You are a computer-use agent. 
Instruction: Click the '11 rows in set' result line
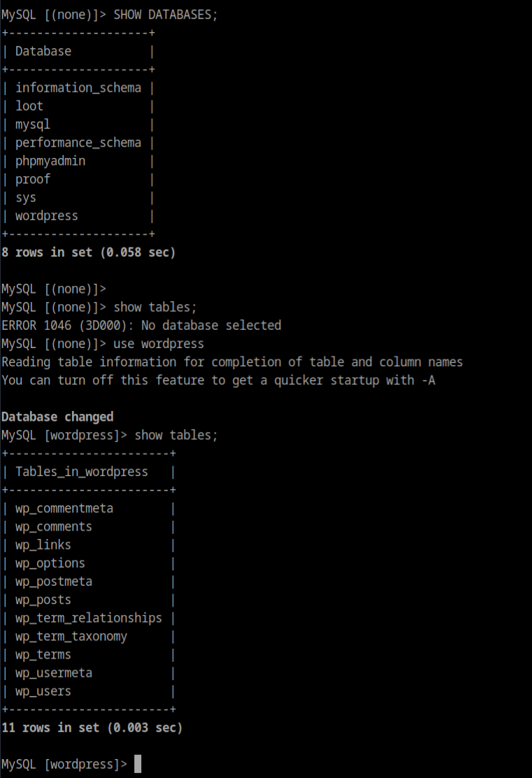[x=92, y=728]
